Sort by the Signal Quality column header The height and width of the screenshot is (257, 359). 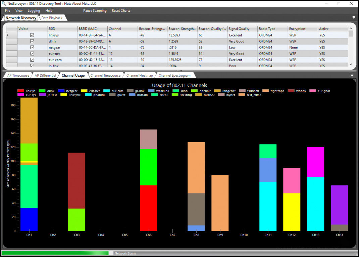242,28
